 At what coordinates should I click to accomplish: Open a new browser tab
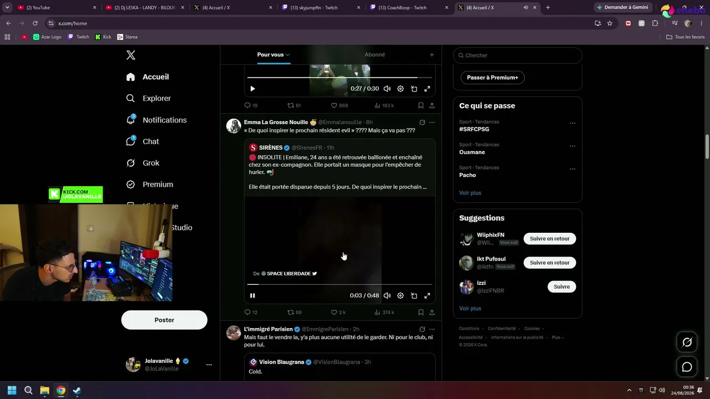(548, 8)
